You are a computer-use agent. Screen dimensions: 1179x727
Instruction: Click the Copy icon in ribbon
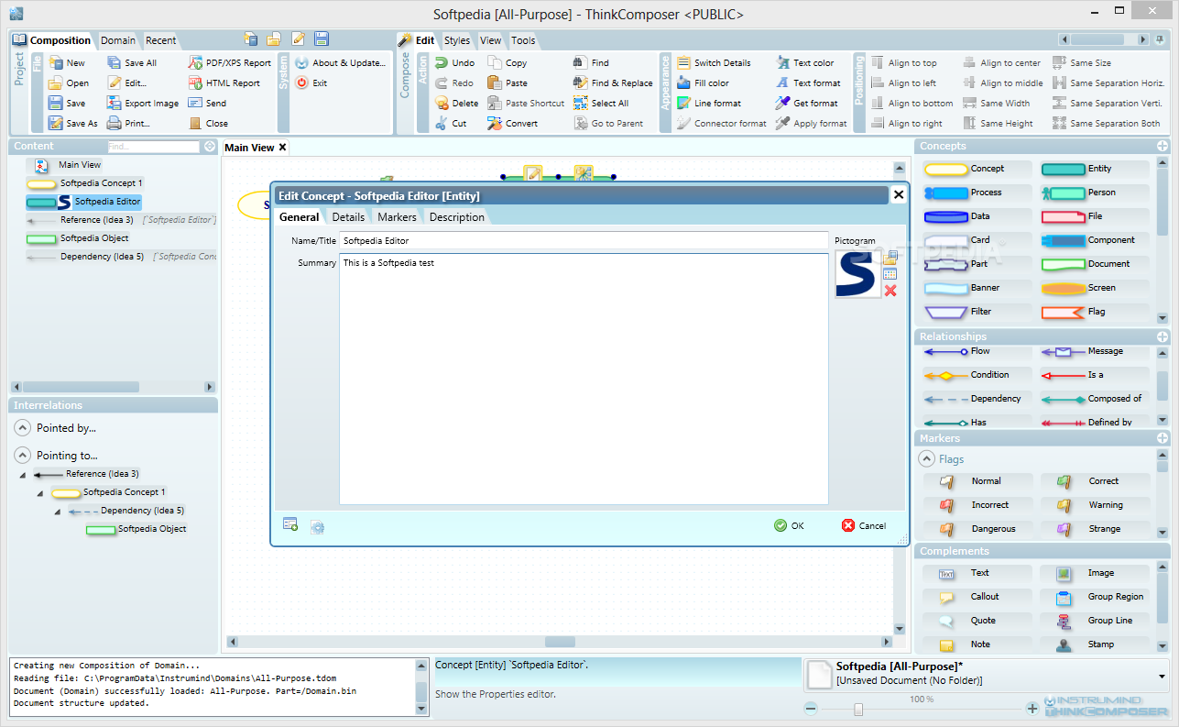(x=495, y=63)
